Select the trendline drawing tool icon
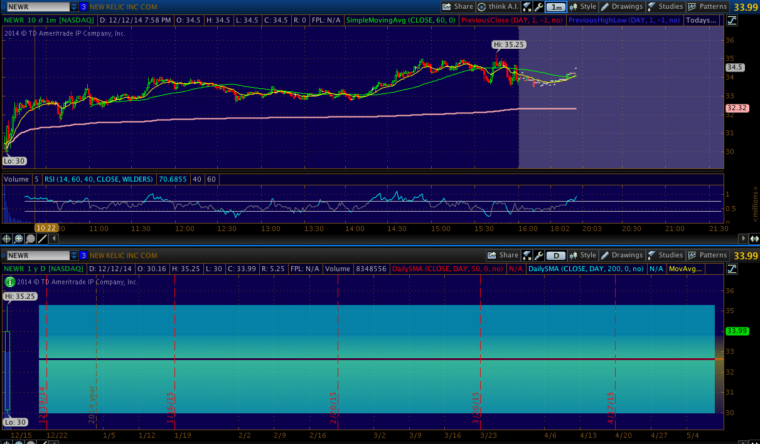 (x=42, y=239)
